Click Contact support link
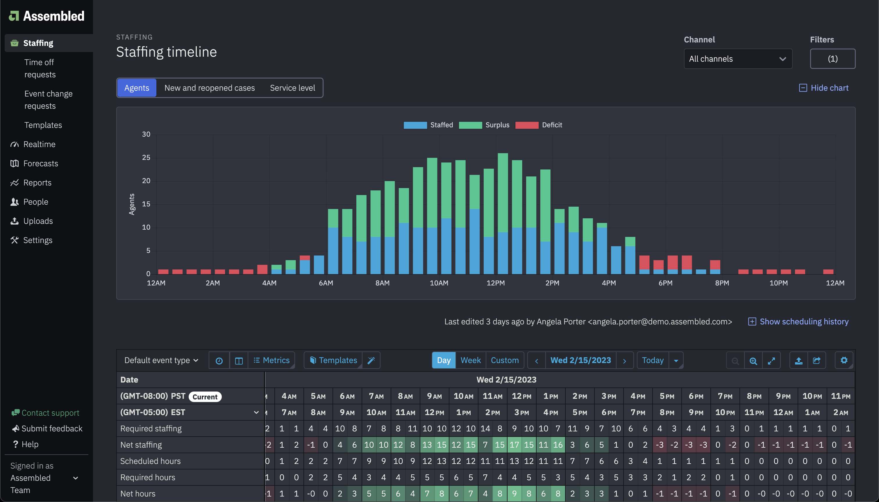The width and height of the screenshot is (879, 502). [50, 413]
